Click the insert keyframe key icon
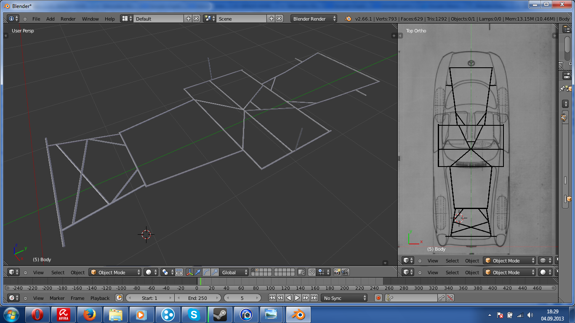Viewport: 575px width, 323px height. pyautogui.click(x=442, y=298)
